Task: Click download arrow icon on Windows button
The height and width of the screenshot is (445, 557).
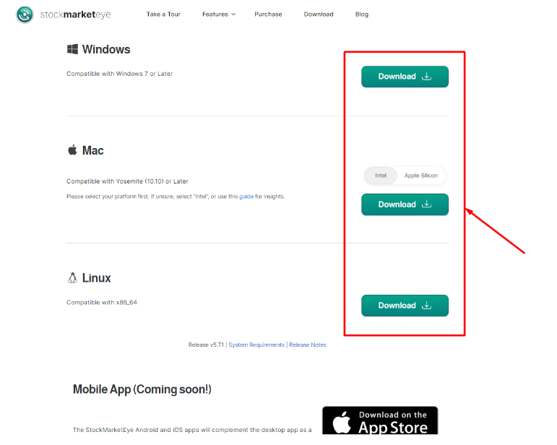Action: pyautogui.click(x=427, y=76)
